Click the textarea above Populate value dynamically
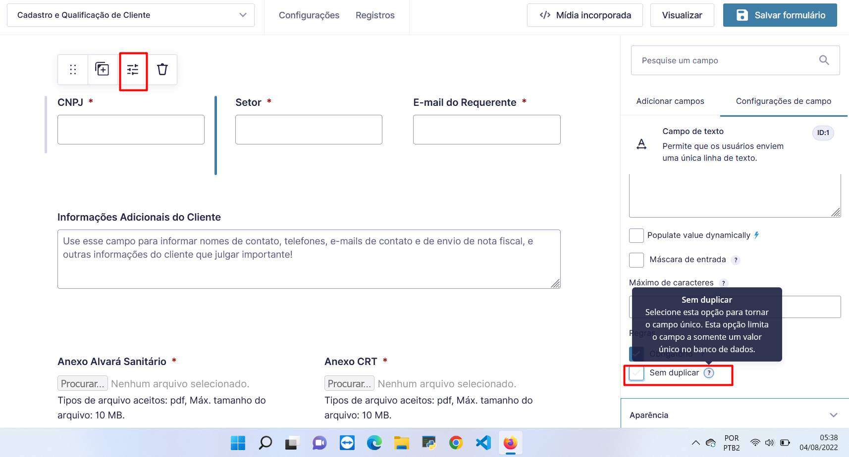849x457 pixels. [x=735, y=196]
